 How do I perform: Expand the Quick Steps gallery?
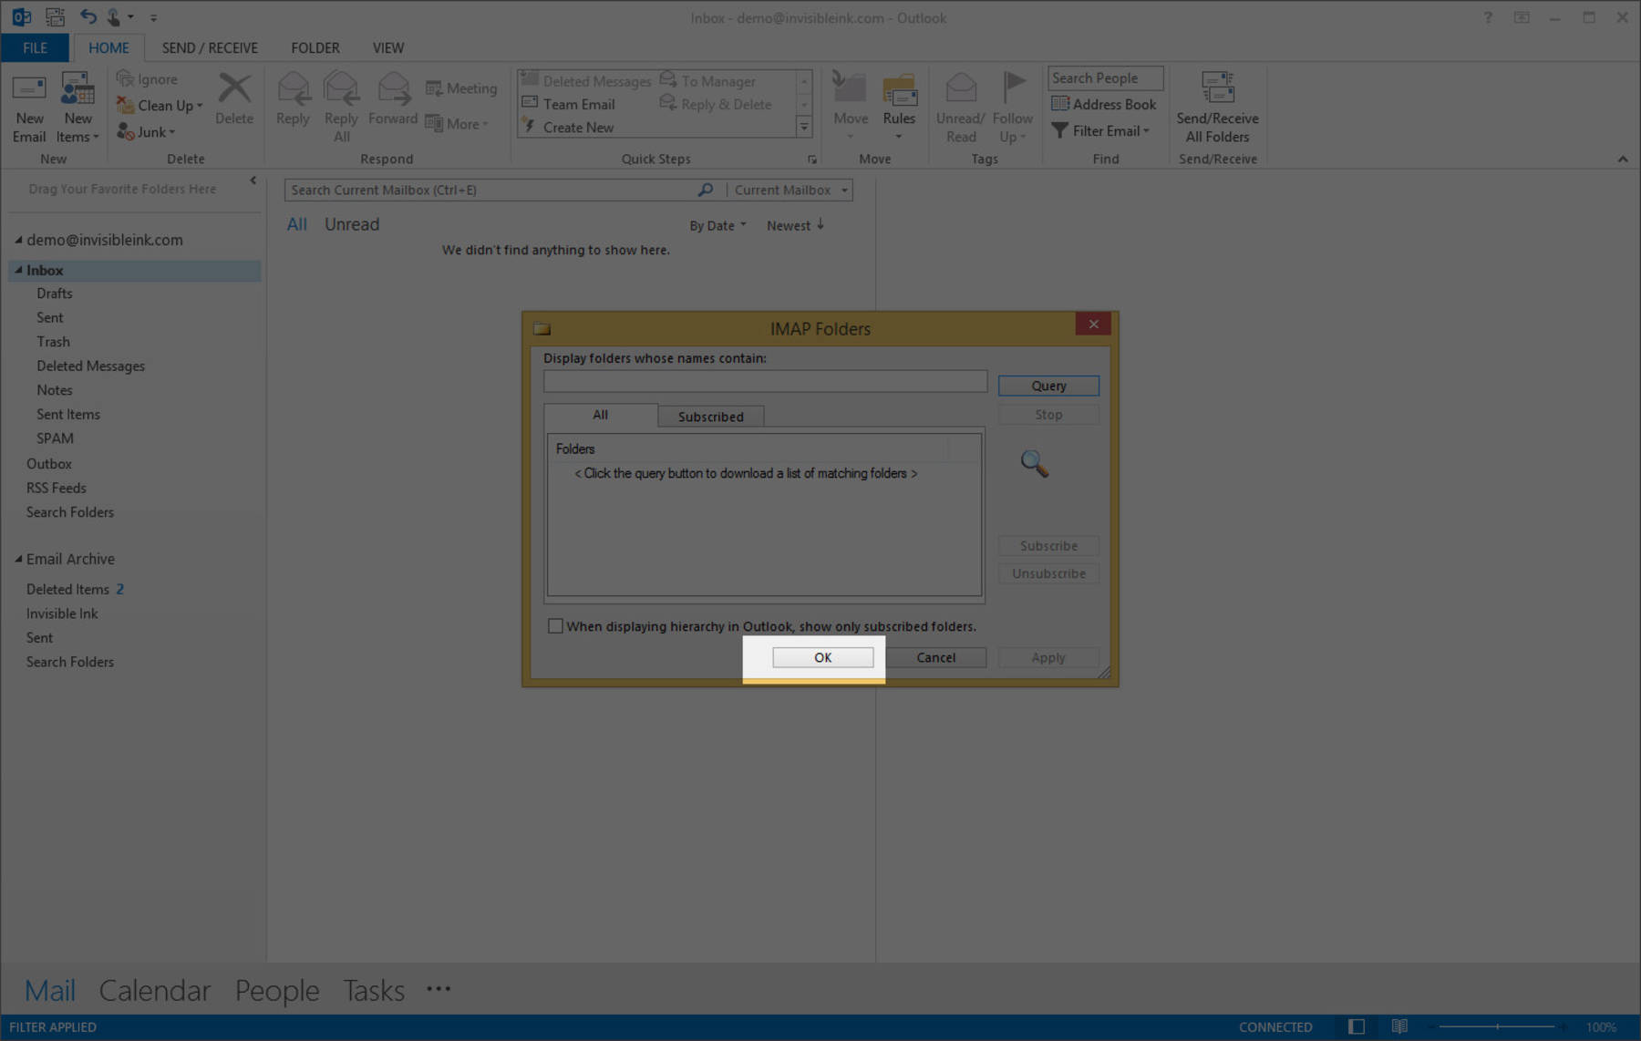click(804, 128)
